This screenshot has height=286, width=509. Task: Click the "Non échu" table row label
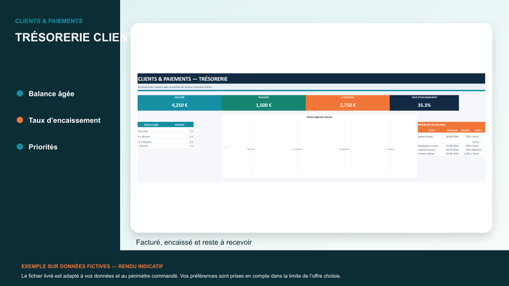coord(143,131)
